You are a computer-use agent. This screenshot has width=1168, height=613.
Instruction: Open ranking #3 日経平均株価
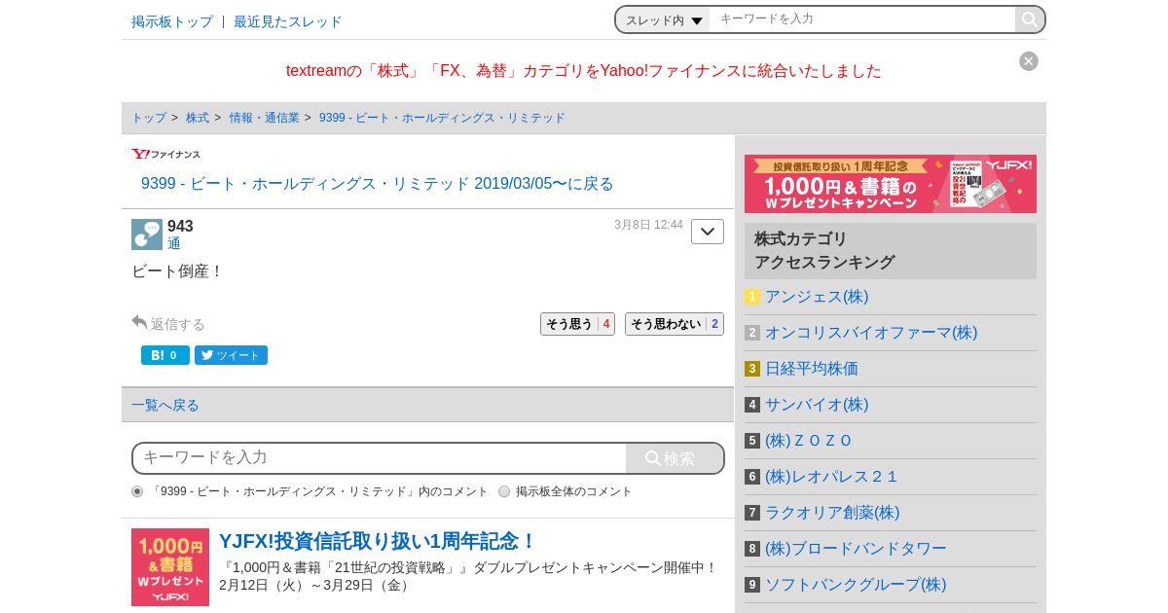point(812,369)
